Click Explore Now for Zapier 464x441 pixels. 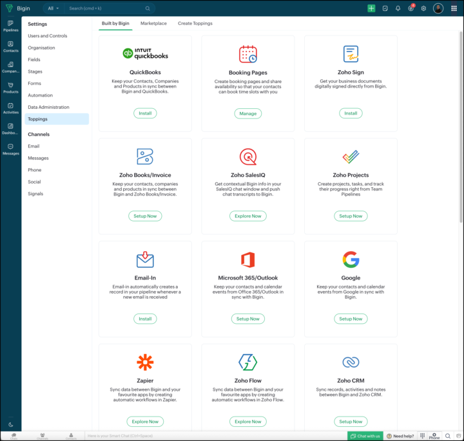tap(145, 422)
